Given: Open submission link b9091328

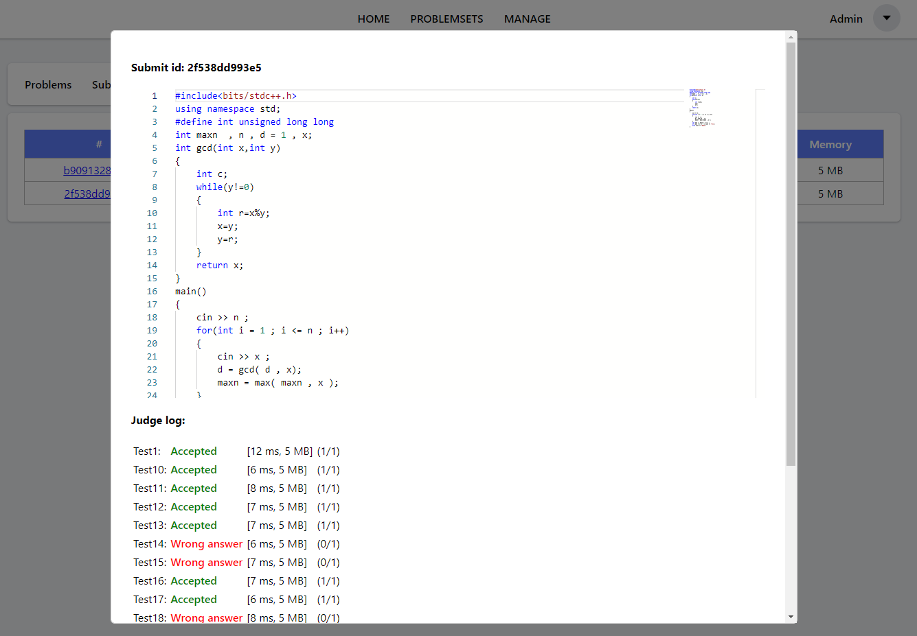Looking at the screenshot, I should coord(87,171).
